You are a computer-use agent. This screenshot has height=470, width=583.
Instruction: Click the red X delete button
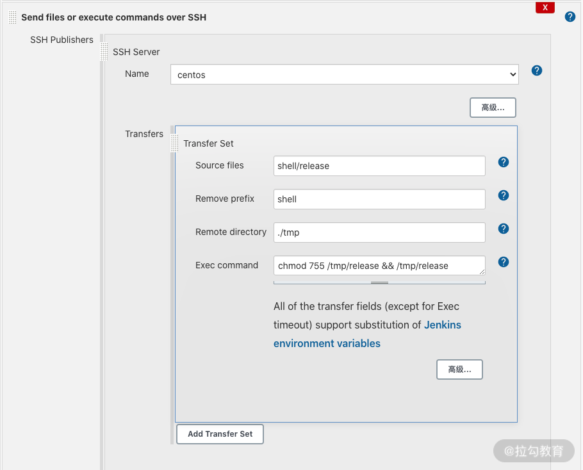545,8
